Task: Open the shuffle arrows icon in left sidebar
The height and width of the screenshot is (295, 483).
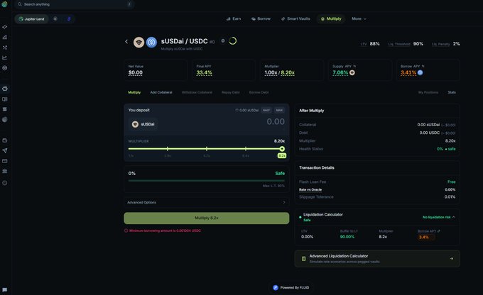Action: (x=5, y=48)
